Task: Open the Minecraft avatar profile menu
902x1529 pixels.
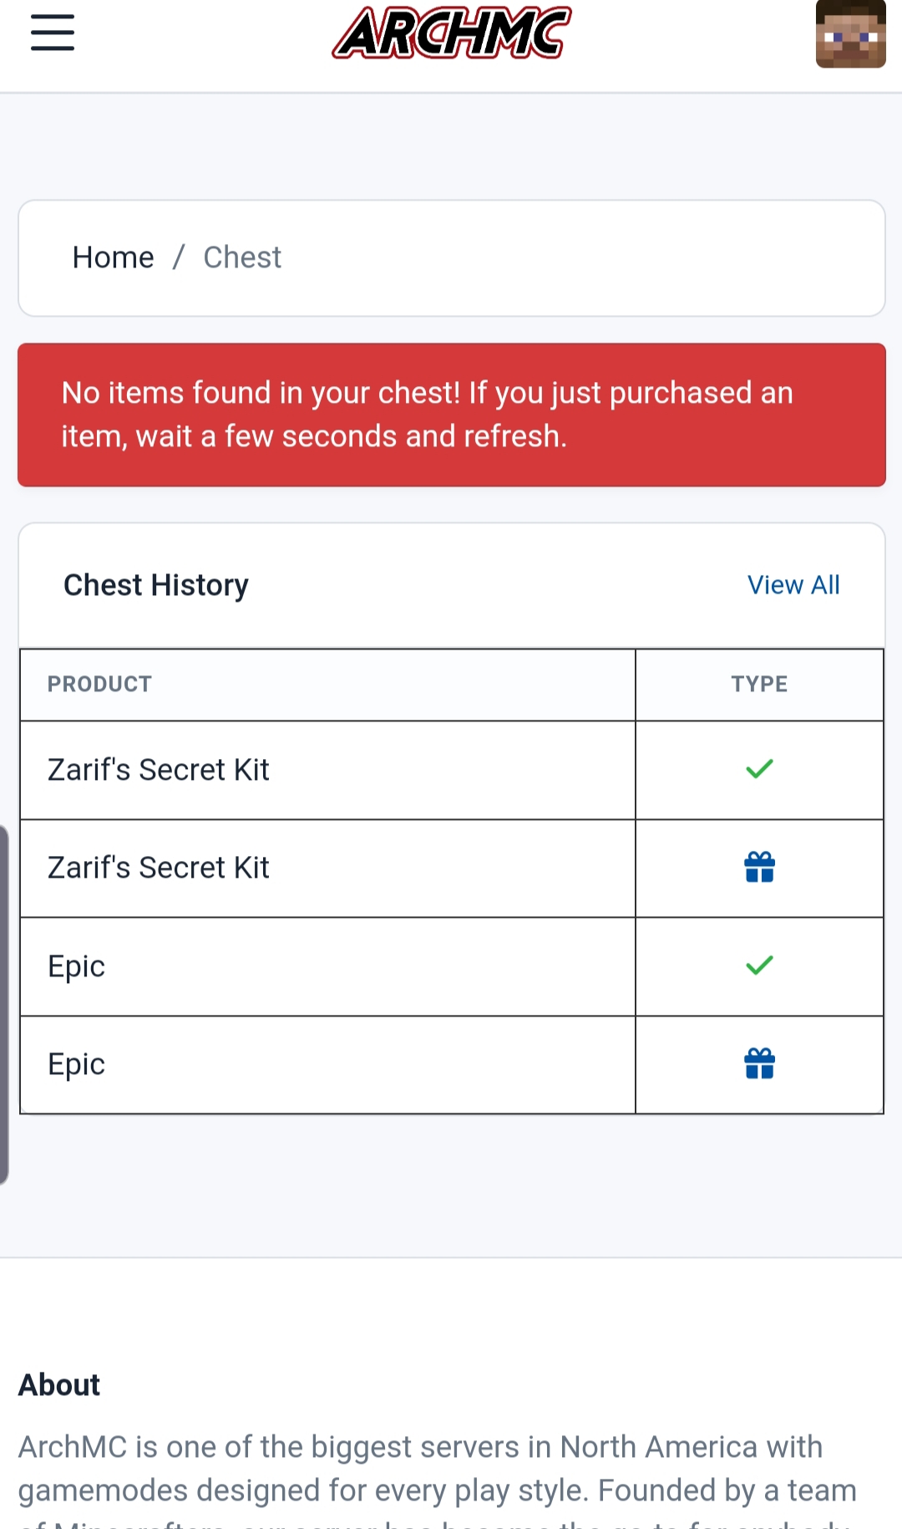Action: (850, 33)
